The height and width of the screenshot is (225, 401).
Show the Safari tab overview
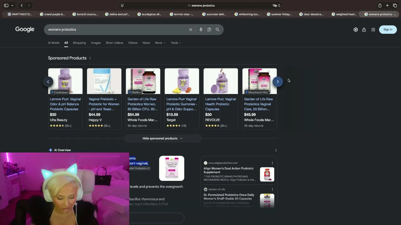[395, 5]
